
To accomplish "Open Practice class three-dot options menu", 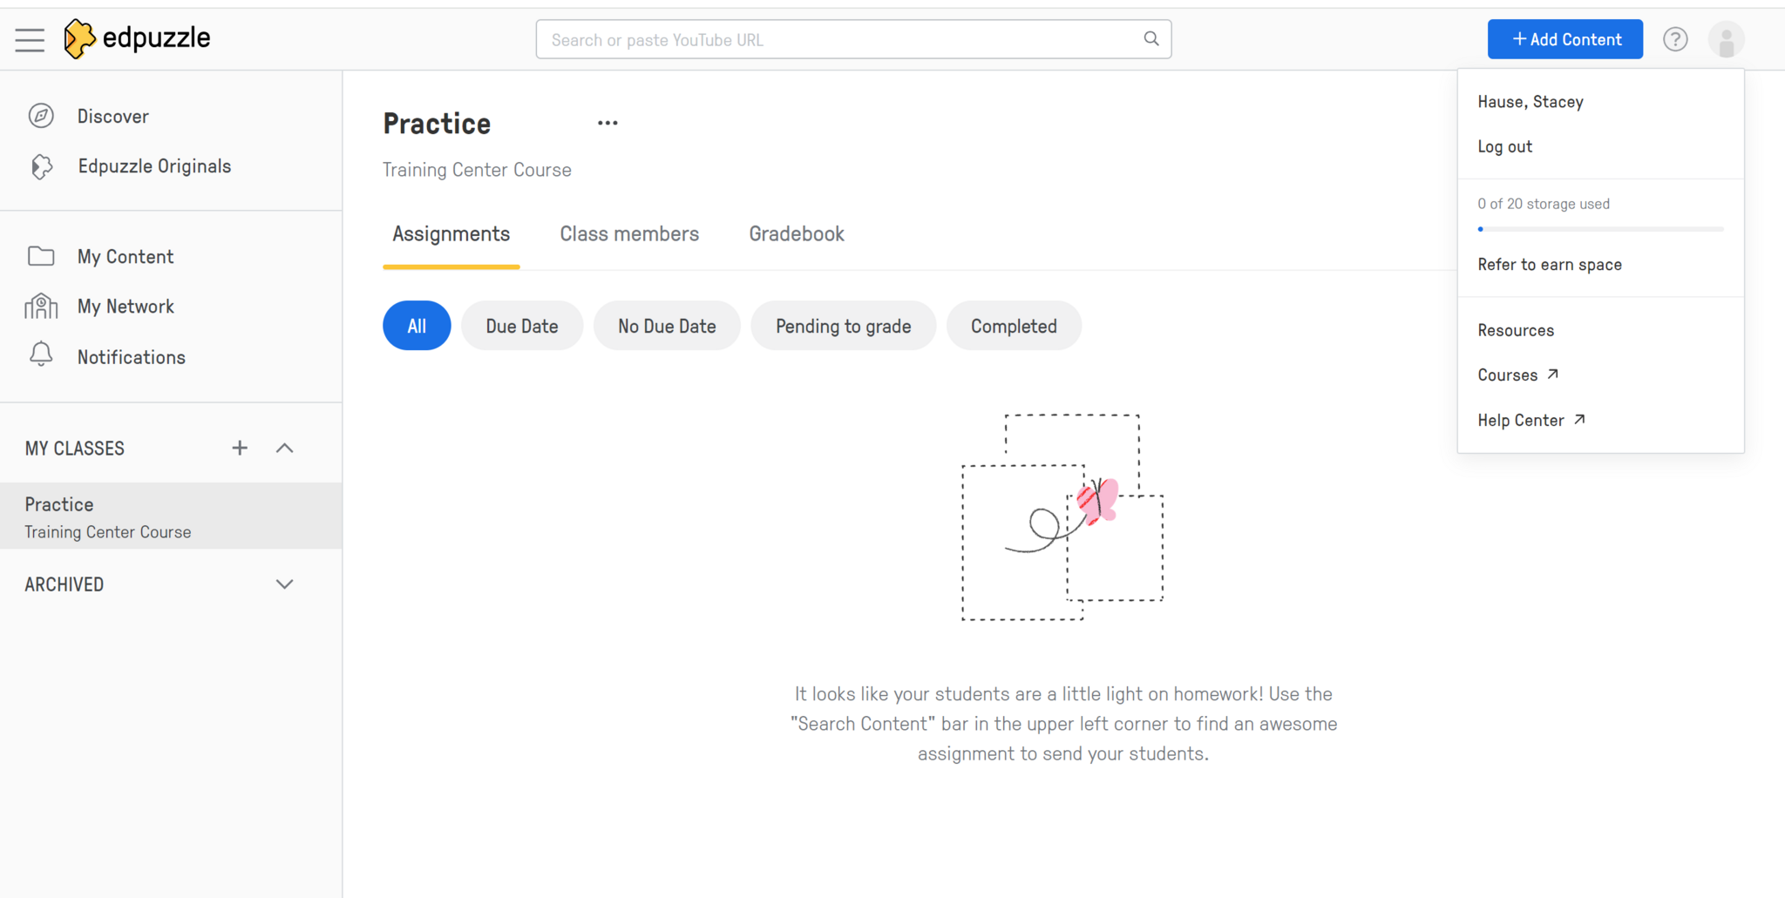I will click(x=607, y=124).
